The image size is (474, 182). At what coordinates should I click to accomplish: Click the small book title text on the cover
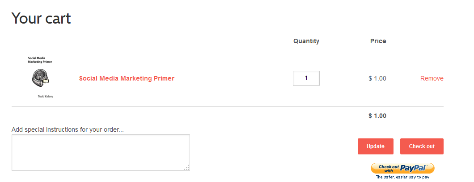coord(40,60)
